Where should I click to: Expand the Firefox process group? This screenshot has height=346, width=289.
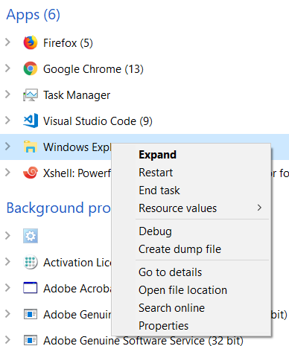[x=8, y=42]
